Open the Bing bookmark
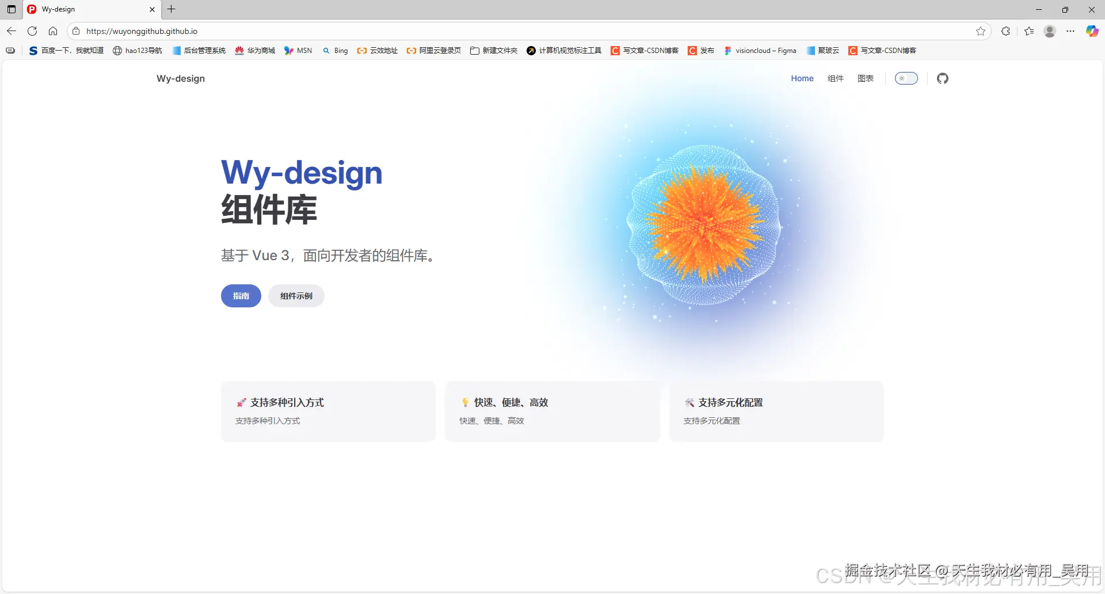Viewport: 1105px width, 594px height. point(335,51)
